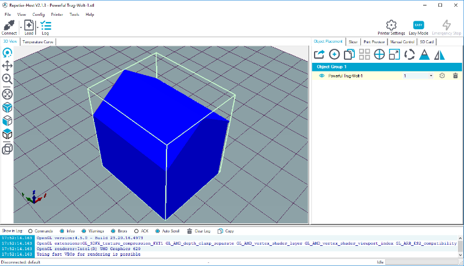This screenshot has height=266, width=464.
Task: Click the Center object icon
Action: click(379, 54)
